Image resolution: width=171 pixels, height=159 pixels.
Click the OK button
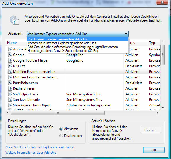pyautogui.click(x=154, y=150)
